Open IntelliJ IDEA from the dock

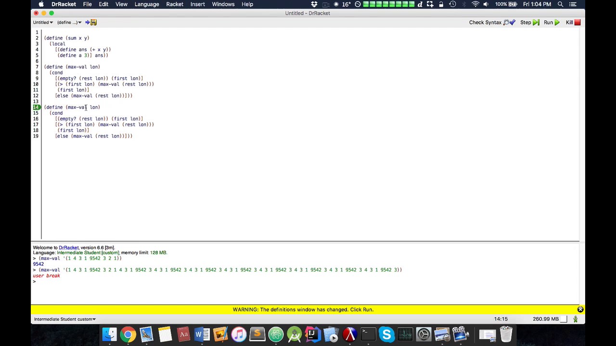[312, 334]
